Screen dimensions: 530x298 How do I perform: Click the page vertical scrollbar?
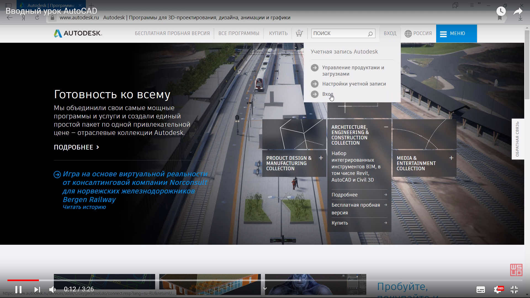pyautogui.click(x=527, y=65)
